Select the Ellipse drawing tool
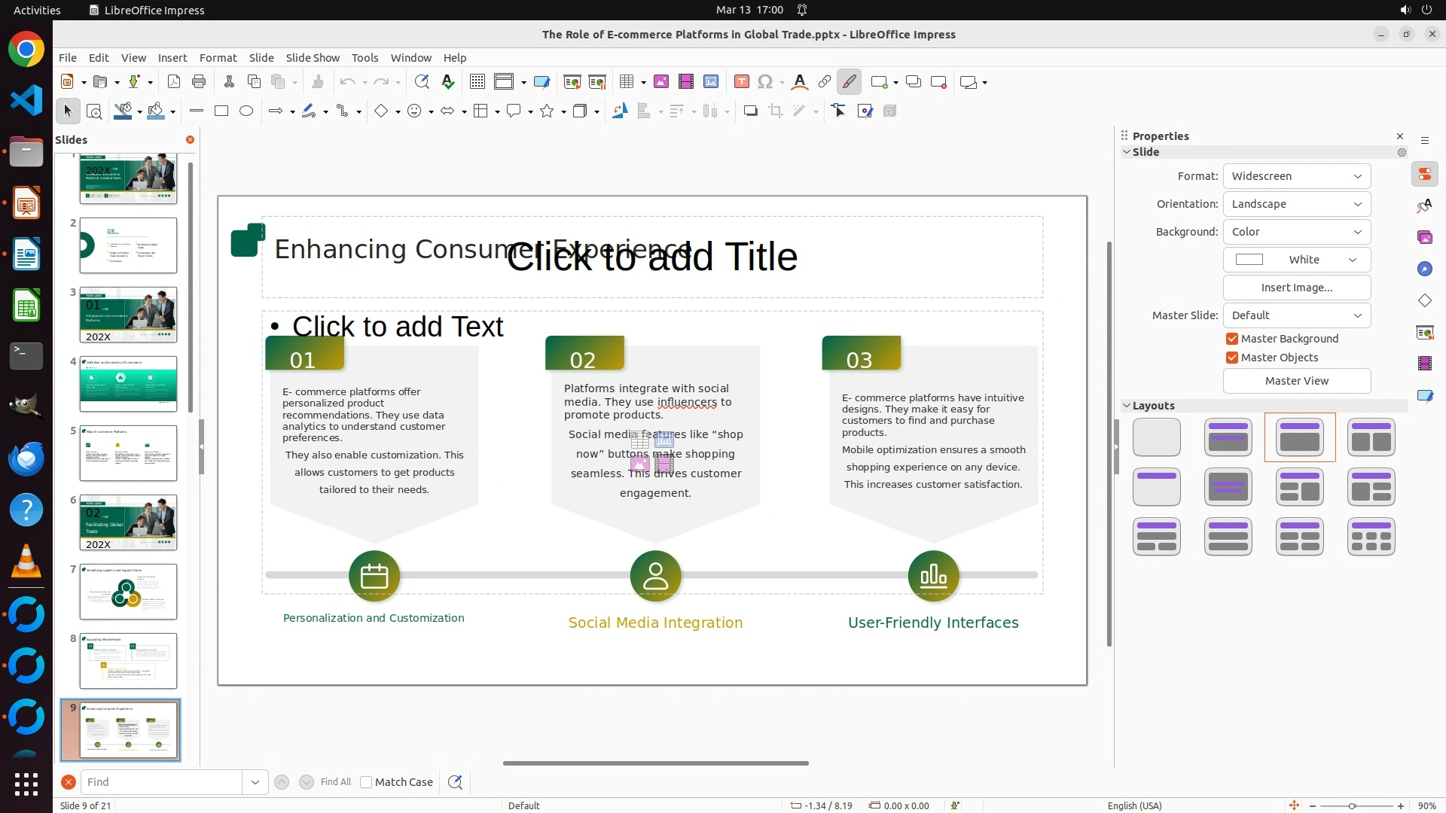This screenshot has width=1446, height=813. tap(246, 111)
